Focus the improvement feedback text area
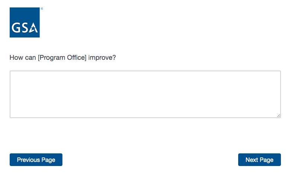Image resolution: width=298 pixels, height=179 pixels. (145, 94)
